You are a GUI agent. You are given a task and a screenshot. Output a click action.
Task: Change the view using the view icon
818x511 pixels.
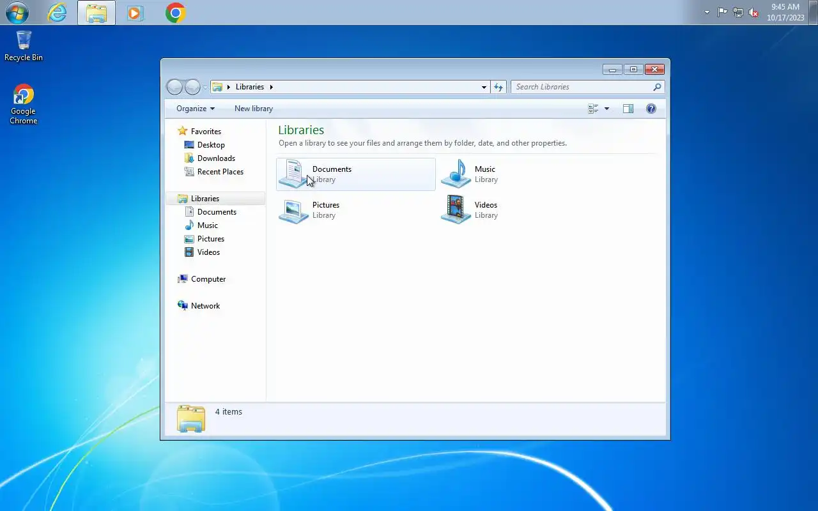click(x=593, y=109)
